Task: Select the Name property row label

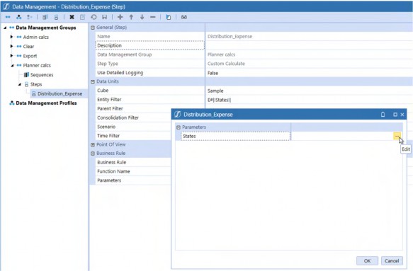Action: click(103, 37)
